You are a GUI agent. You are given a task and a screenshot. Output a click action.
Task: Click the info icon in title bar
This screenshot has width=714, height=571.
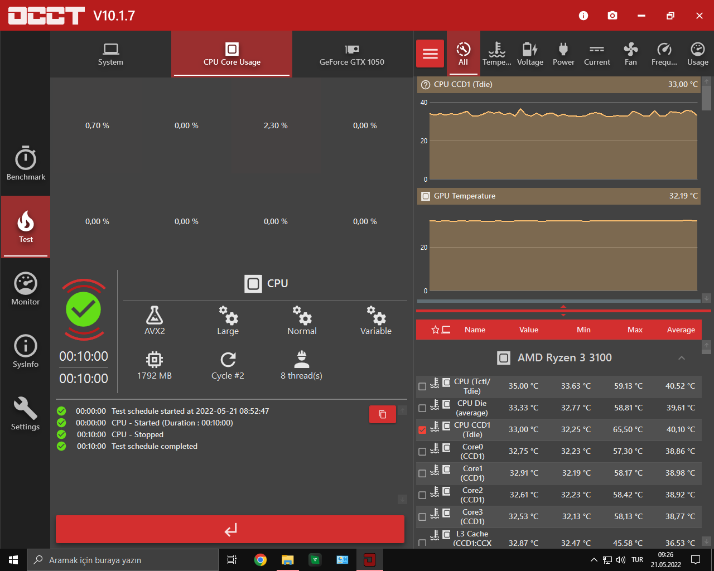[x=583, y=16]
